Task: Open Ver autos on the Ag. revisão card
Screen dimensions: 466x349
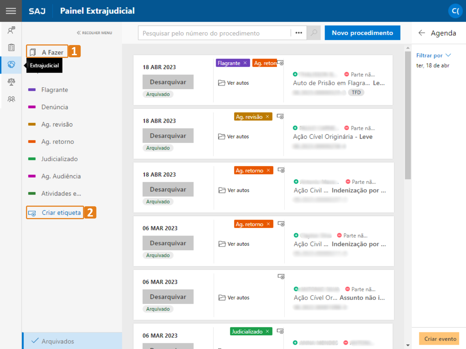Action: (234, 136)
